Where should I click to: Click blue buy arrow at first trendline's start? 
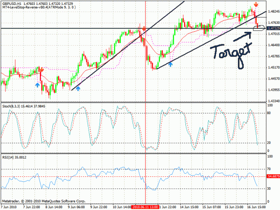(78, 89)
